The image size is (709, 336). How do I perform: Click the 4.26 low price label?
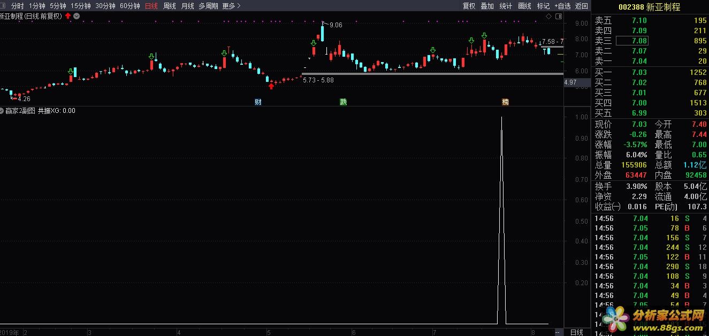point(24,99)
